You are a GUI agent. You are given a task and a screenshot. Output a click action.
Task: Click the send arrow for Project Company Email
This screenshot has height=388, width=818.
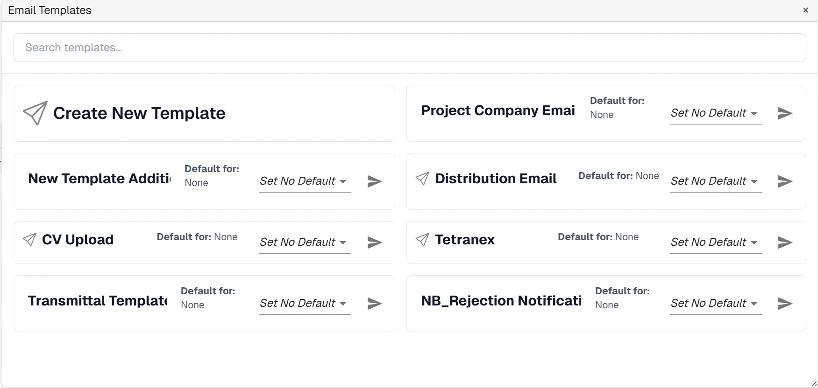tap(785, 113)
